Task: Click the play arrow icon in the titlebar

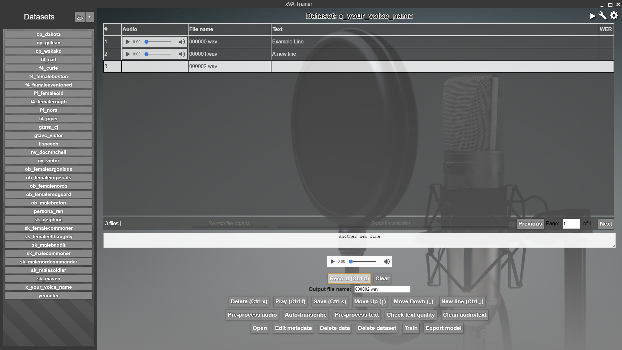Action: coord(592,15)
